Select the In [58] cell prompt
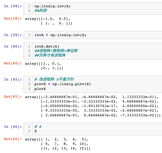This screenshot has height=153, width=162. (x=13, y=6)
